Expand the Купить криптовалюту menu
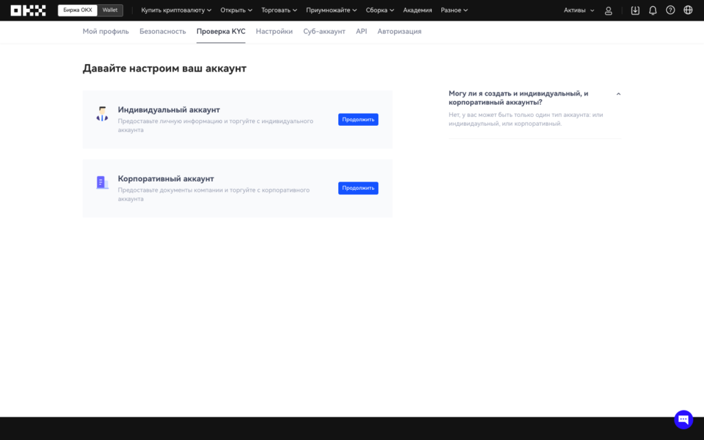The width and height of the screenshot is (704, 440). click(x=177, y=10)
